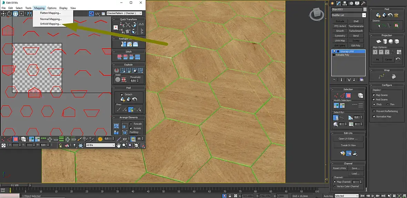This screenshot has width=407, height=198.
Task: Click the Cylindrical Map projection icon
Action: pos(385,41)
